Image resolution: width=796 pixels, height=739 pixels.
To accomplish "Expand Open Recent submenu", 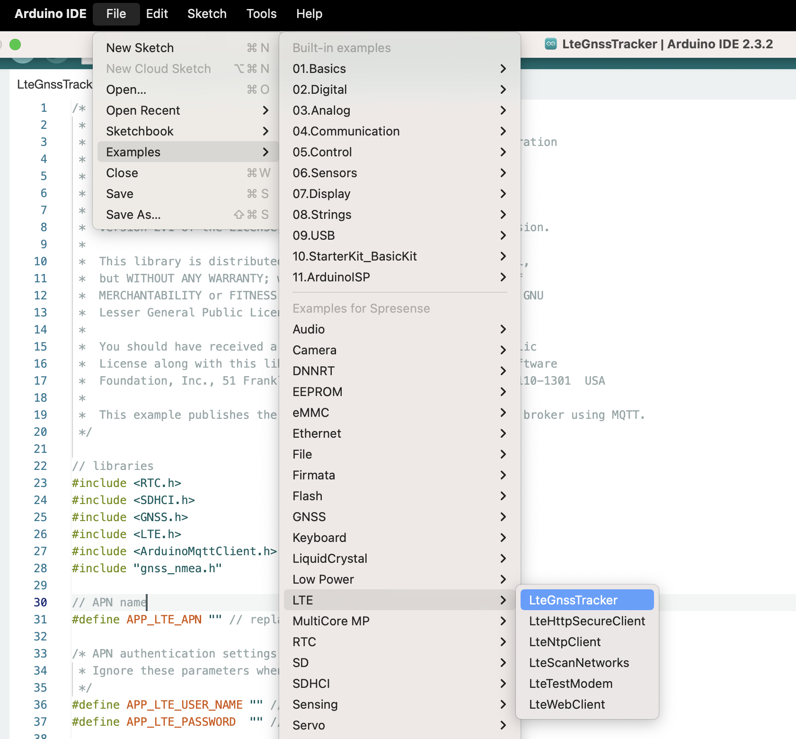I will [x=188, y=110].
